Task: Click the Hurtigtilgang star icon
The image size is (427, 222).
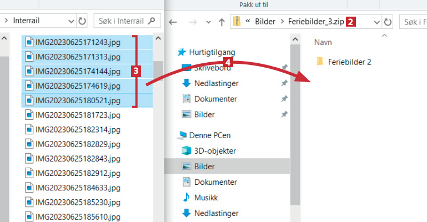Action: click(182, 52)
